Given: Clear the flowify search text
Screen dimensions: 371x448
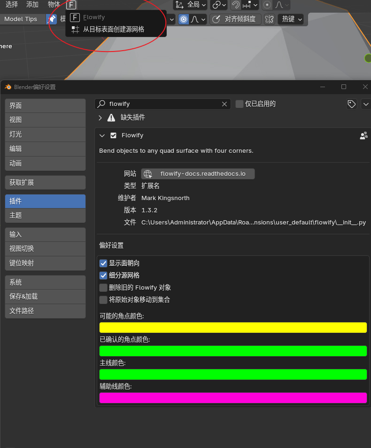Looking at the screenshot, I should click(224, 105).
